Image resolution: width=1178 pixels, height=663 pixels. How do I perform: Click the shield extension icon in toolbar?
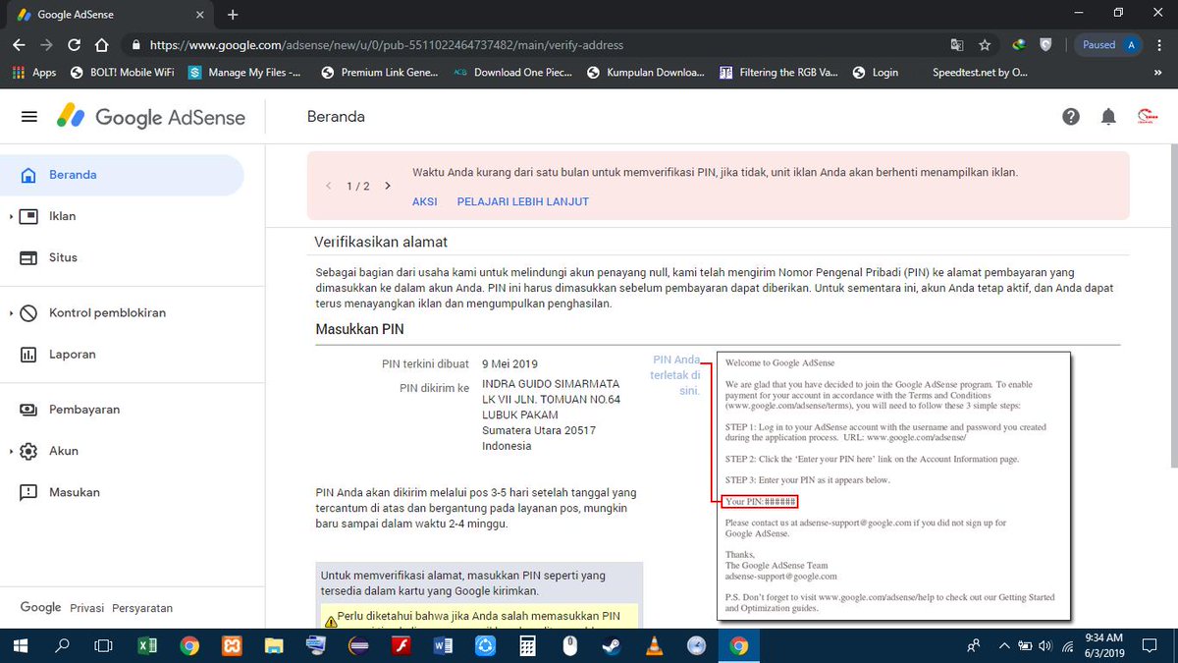[1046, 45]
